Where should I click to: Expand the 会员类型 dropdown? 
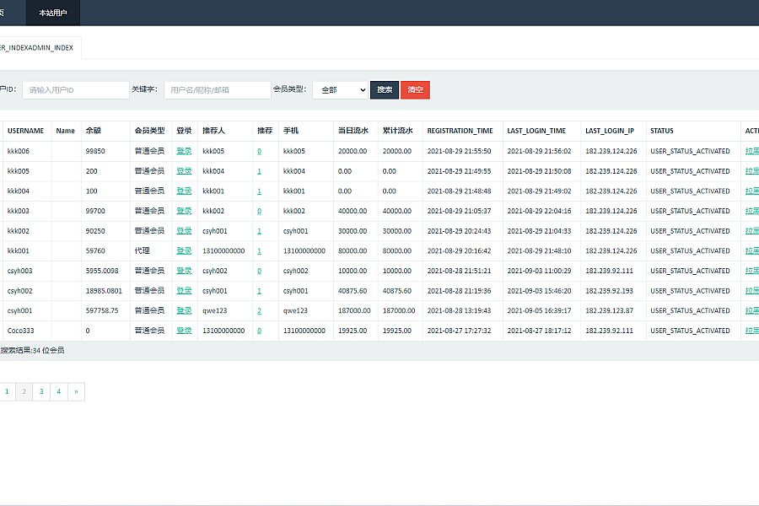[340, 89]
